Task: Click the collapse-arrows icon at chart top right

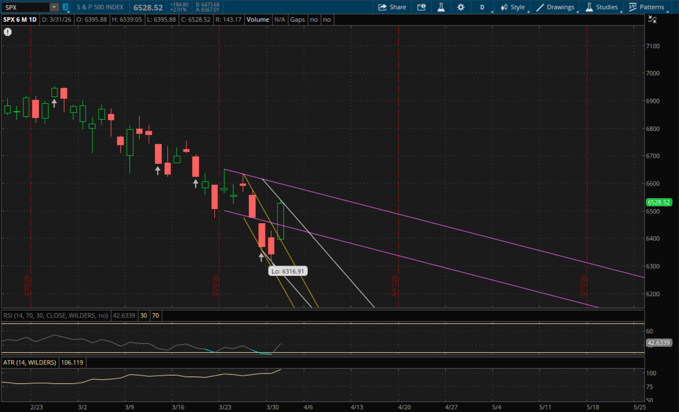Action: (x=652, y=19)
